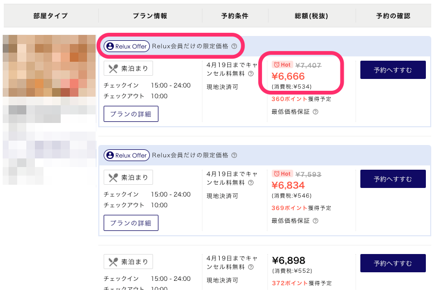This screenshot has width=435, height=290.
Task: Click 素泊まり meal tag in ¥6,898 plan
Action: coord(128,262)
